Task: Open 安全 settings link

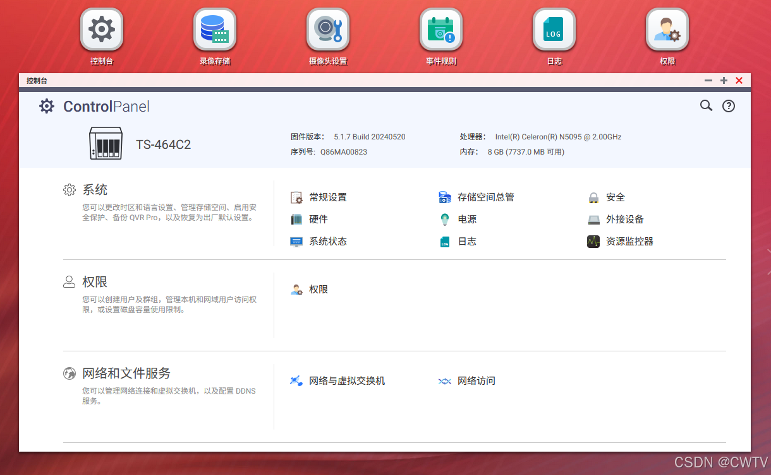Action: (616, 197)
